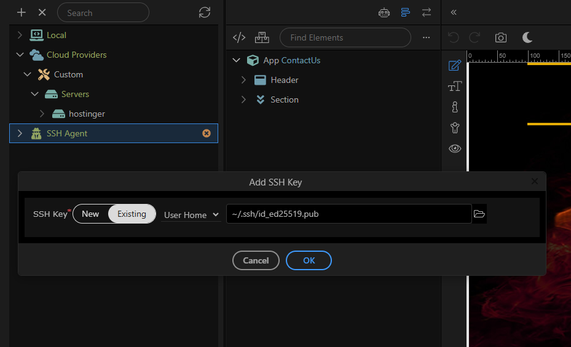Click the building blocks components icon
Screen dimensions: 571x347
click(x=262, y=37)
